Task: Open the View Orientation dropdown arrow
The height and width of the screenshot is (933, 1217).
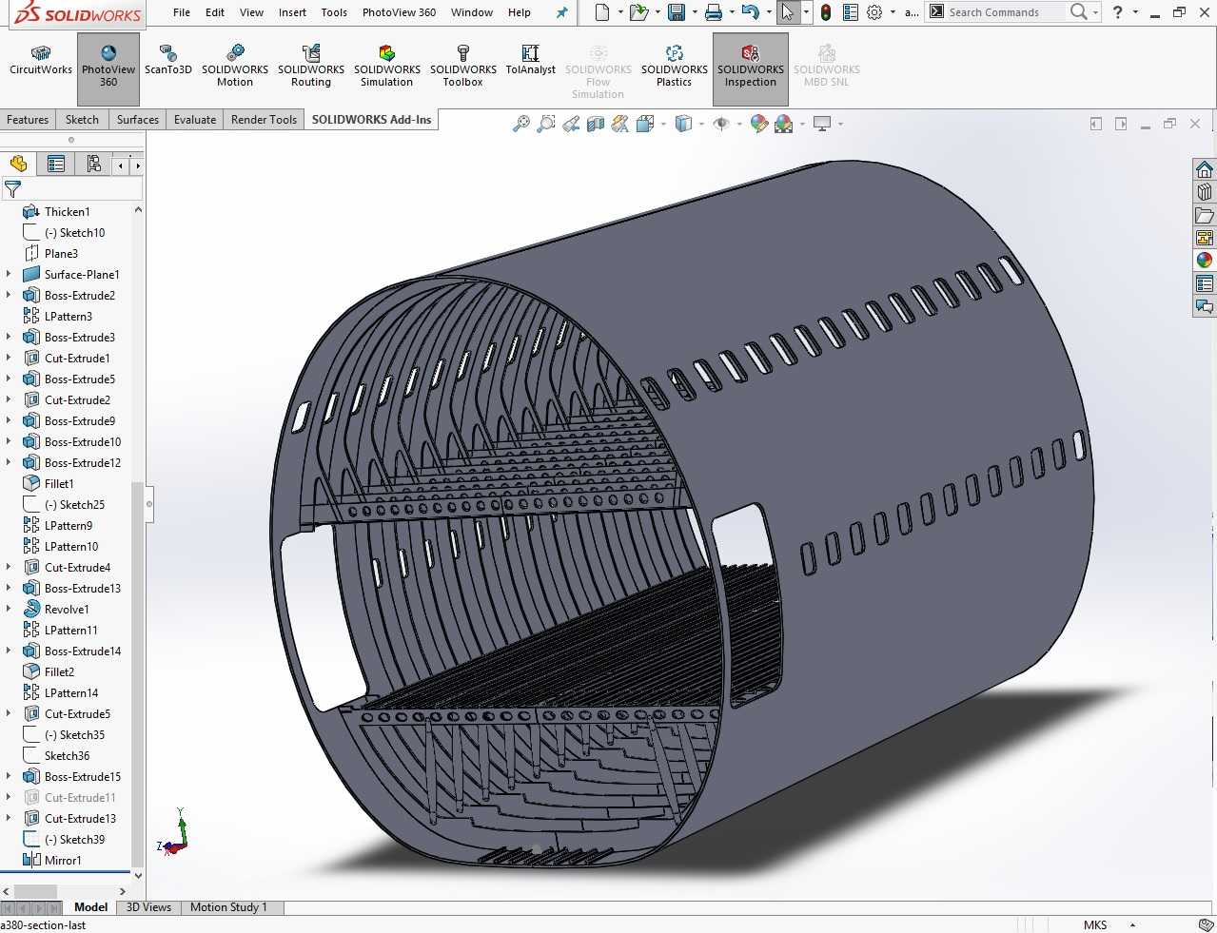Action: pyautogui.click(x=663, y=124)
